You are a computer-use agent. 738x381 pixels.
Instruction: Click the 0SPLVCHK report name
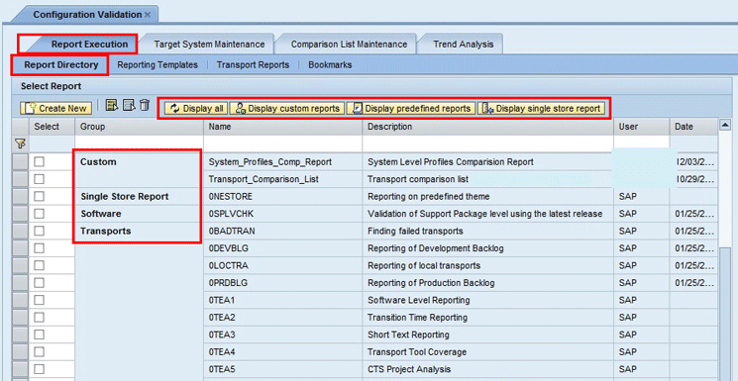231,214
